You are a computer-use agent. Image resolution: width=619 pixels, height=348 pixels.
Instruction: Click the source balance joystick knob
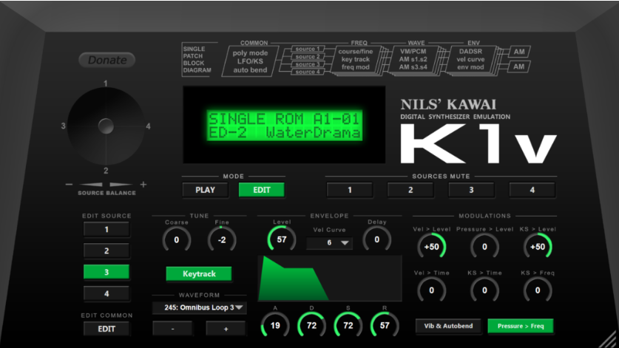point(106,126)
